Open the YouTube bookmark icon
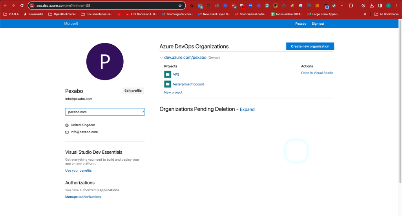This screenshot has width=402, height=216. tap(119, 14)
